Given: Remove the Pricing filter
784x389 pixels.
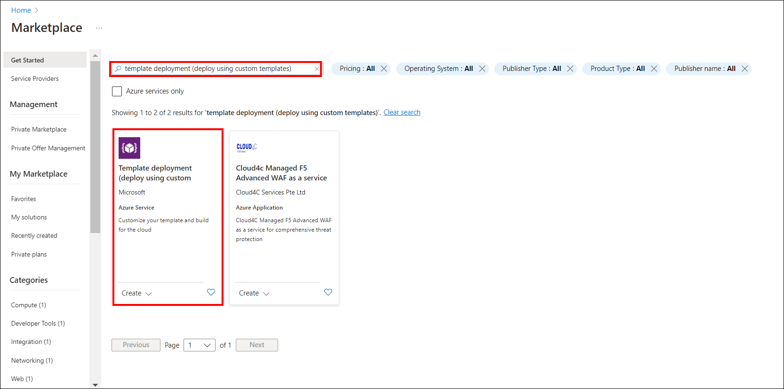Looking at the screenshot, I should pos(384,69).
